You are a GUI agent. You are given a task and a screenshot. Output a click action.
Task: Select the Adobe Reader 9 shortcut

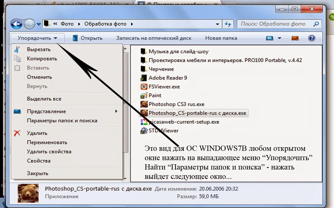[x=164, y=78]
